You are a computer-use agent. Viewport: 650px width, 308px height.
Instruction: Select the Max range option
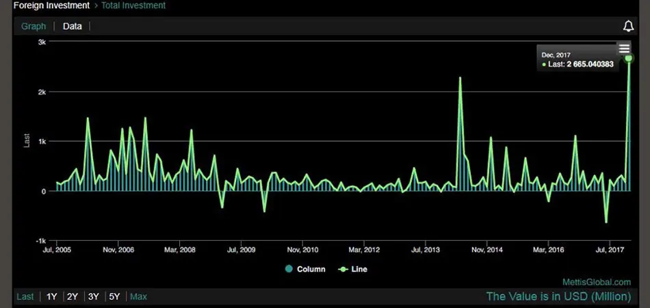coord(138,296)
